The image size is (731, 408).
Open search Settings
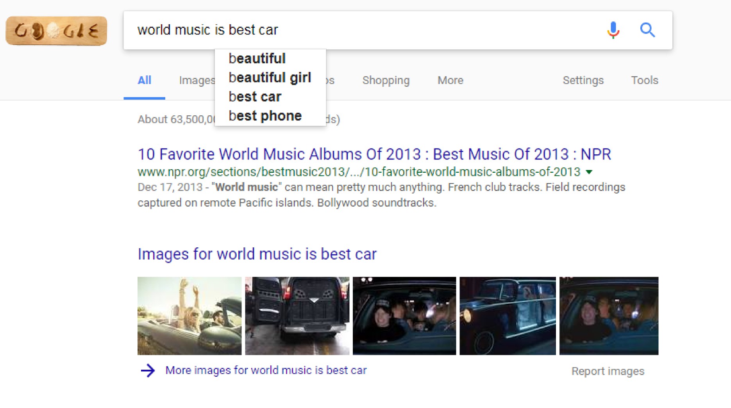583,81
